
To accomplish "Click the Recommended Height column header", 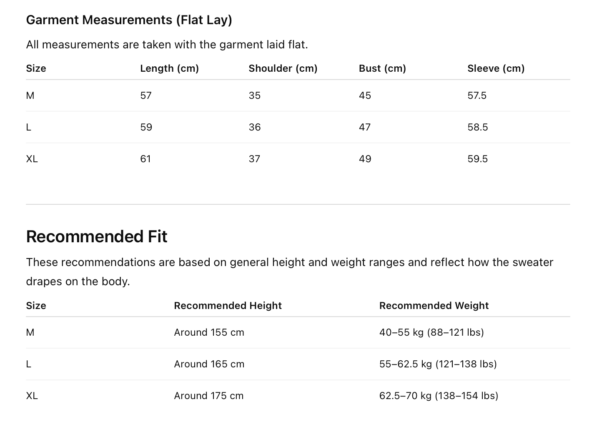I will pyautogui.click(x=228, y=306).
